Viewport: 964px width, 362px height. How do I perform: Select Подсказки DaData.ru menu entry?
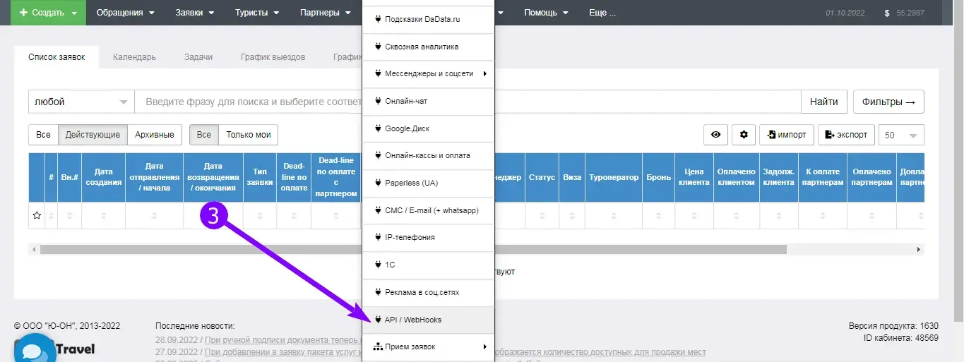[x=428, y=20]
